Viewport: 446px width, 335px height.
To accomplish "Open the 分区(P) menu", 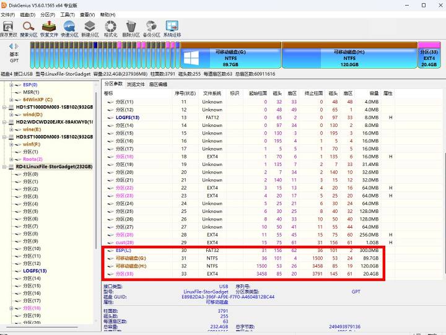I will 48,15.
